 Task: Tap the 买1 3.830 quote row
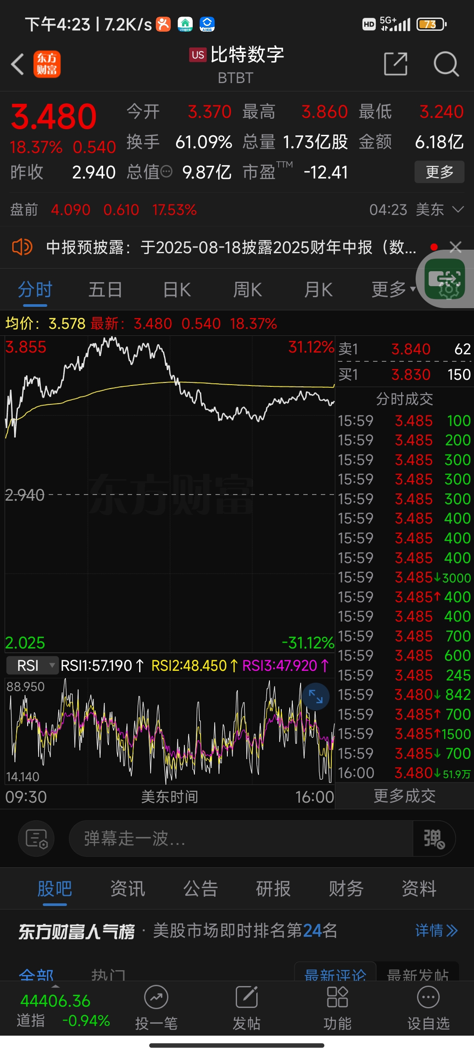tap(404, 375)
